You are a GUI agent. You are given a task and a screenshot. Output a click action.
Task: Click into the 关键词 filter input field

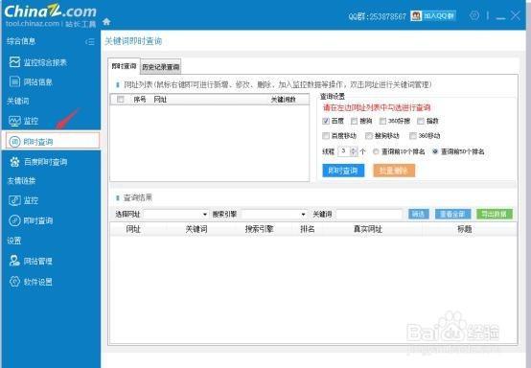click(x=369, y=215)
